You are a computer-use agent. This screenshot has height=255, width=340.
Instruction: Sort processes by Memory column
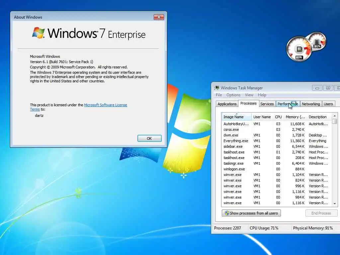click(295, 117)
